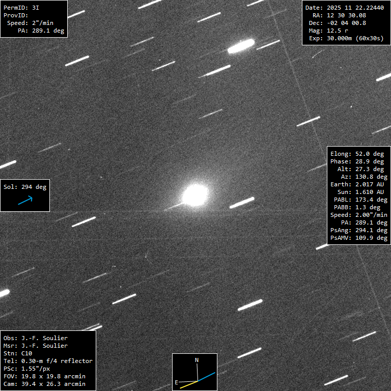Click the bright comet coma at image center
The image size is (391, 391).
click(x=195, y=195)
